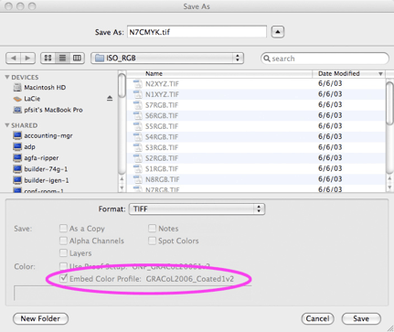The image size is (394, 332).
Task: Open pfsit's MacBook Pro in sidebar
Action: [x=48, y=110]
